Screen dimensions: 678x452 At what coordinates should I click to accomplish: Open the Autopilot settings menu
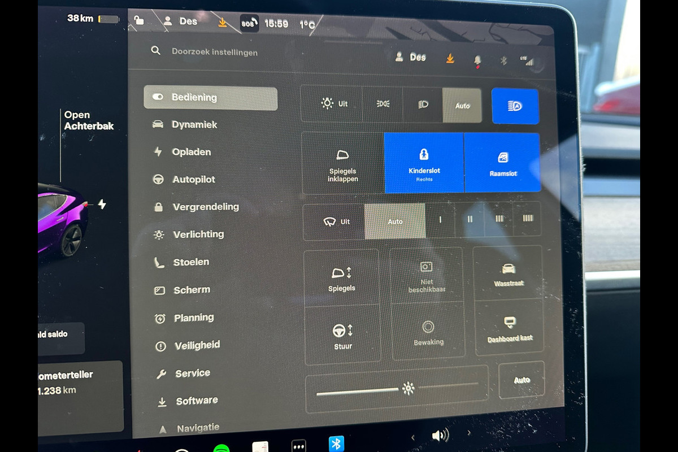(x=193, y=180)
